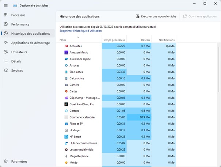221x167 pixels.
Task: Click the Films et TV icon
Action: [66, 124]
